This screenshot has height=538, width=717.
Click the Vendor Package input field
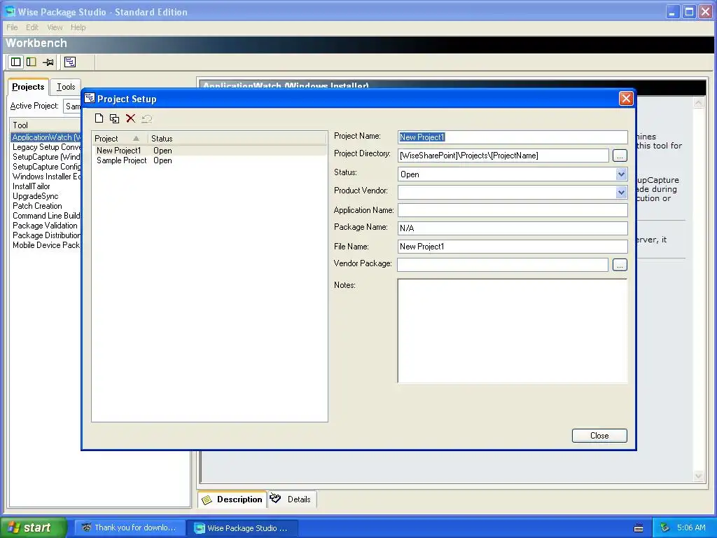click(503, 265)
